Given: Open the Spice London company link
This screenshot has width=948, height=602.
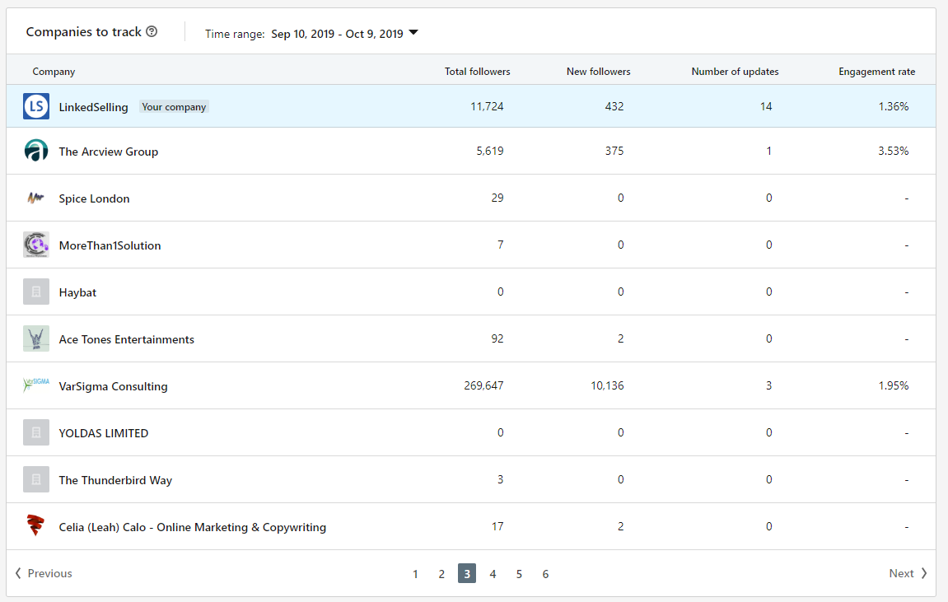Looking at the screenshot, I should tap(94, 198).
